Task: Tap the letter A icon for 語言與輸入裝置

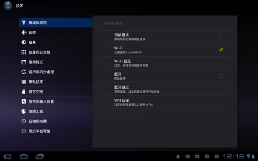Action: [x=24, y=101]
